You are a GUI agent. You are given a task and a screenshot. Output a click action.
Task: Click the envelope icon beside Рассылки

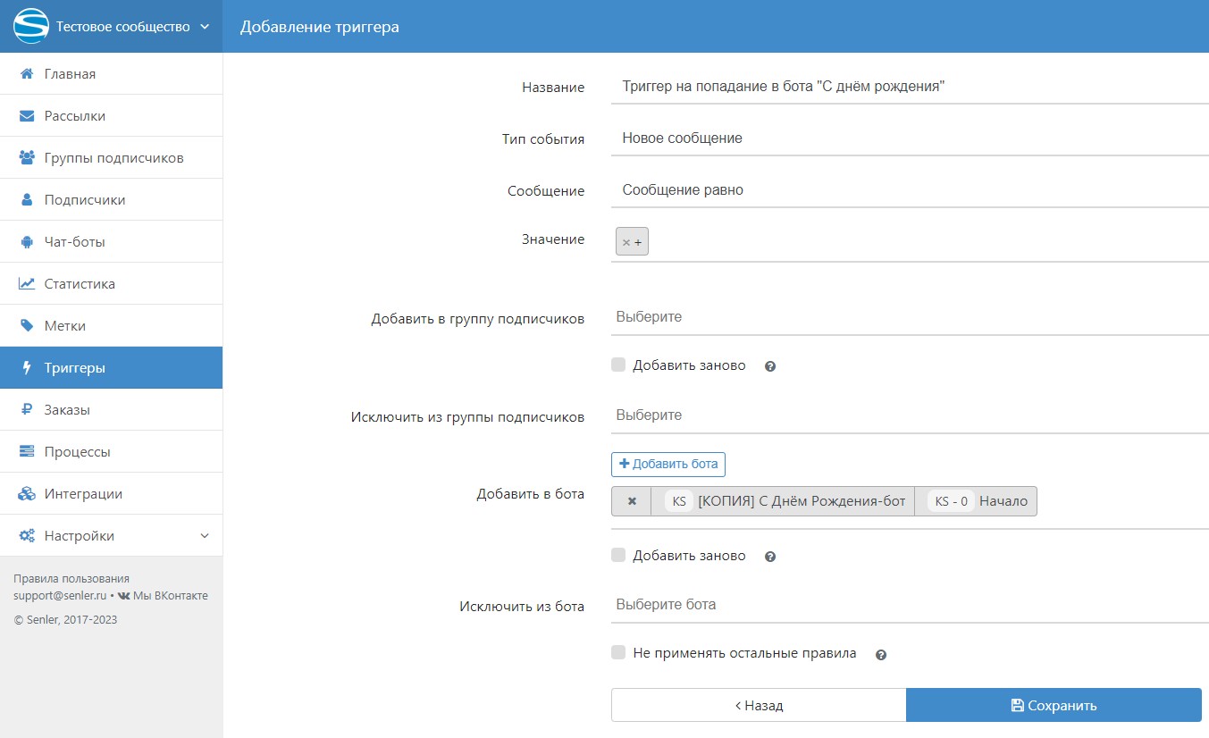pyautogui.click(x=27, y=116)
